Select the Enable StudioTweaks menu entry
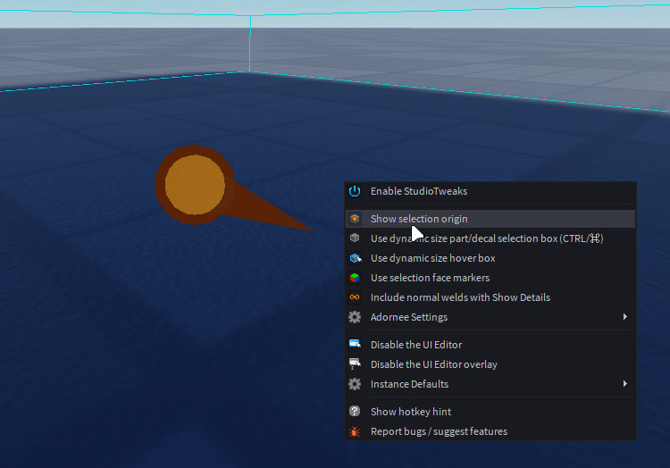 [x=490, y=191]
